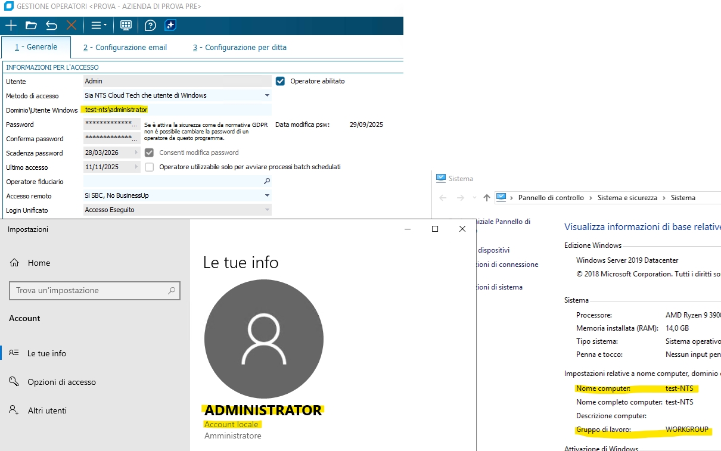Viewport: 721px width, 451px height.
Task: Click the Open folder toolbar icon
Action: [x=31, y=25]
